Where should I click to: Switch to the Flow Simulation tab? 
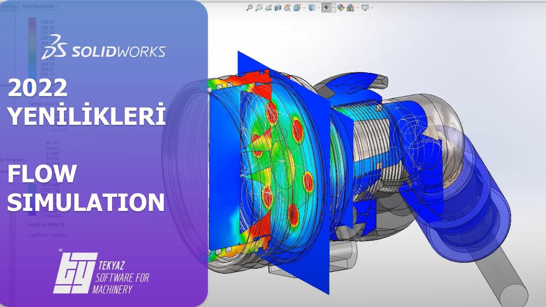click(38, 6)
